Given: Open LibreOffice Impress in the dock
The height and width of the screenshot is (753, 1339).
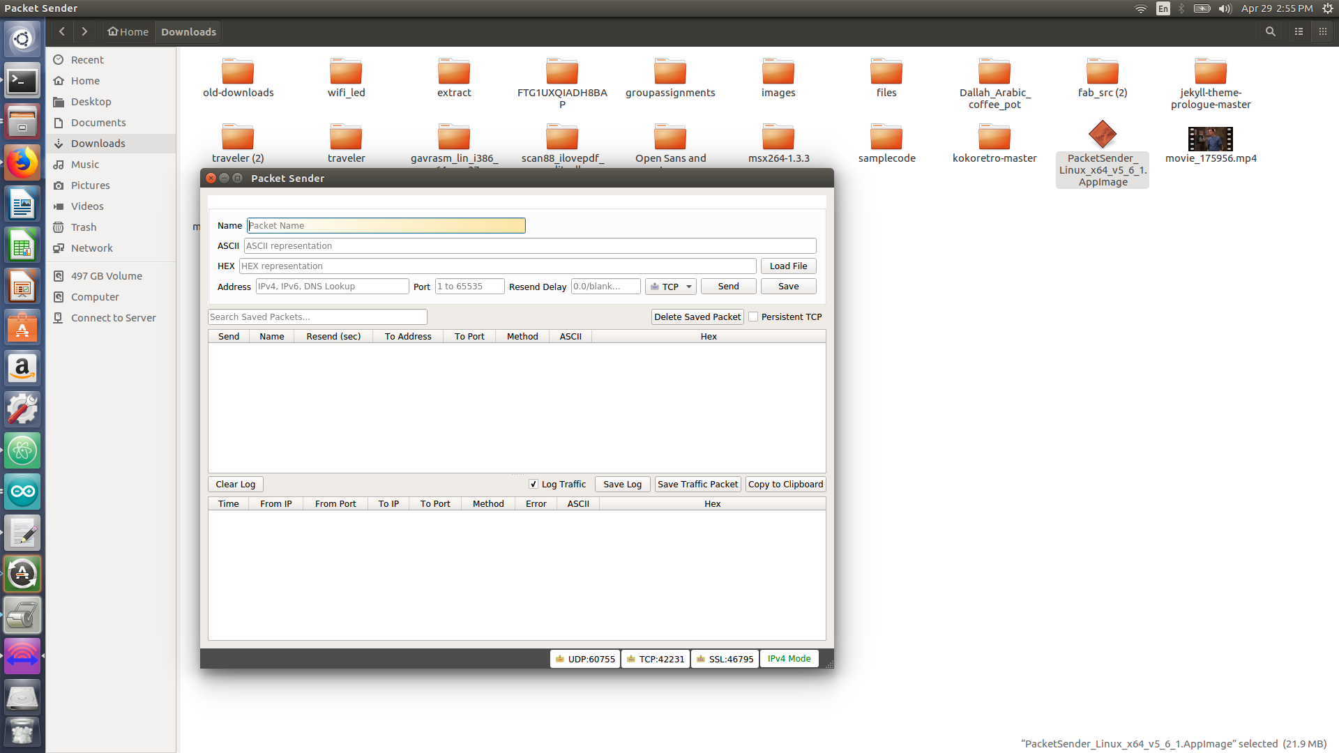Looking at the screenshot, I should [x=22, y=287].
